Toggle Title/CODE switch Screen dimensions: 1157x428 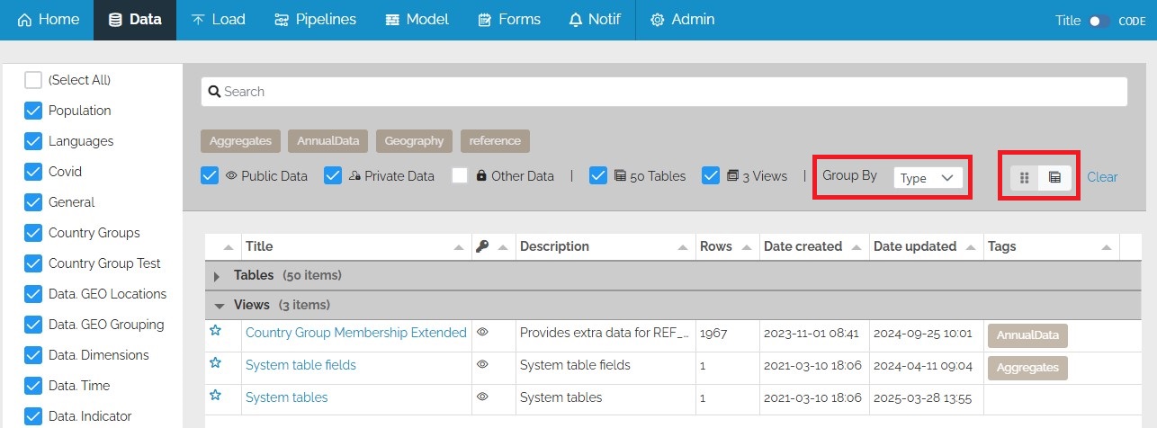pos(1099,21)
